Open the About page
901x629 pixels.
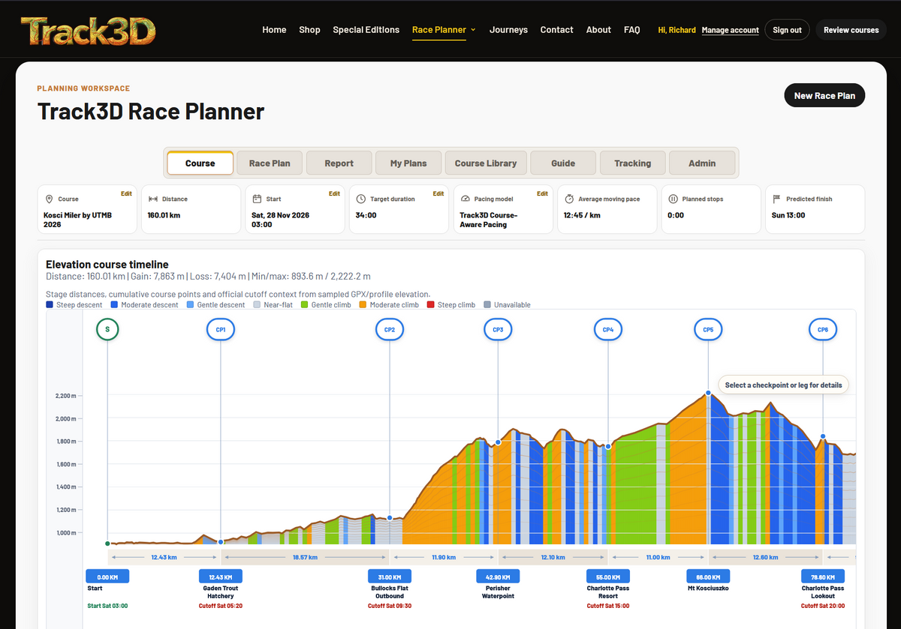598,30
